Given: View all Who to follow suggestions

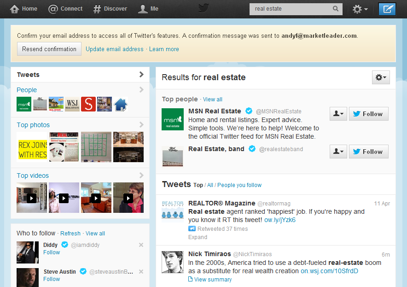Looking at the screenshot, I should (x=95, y=234).
